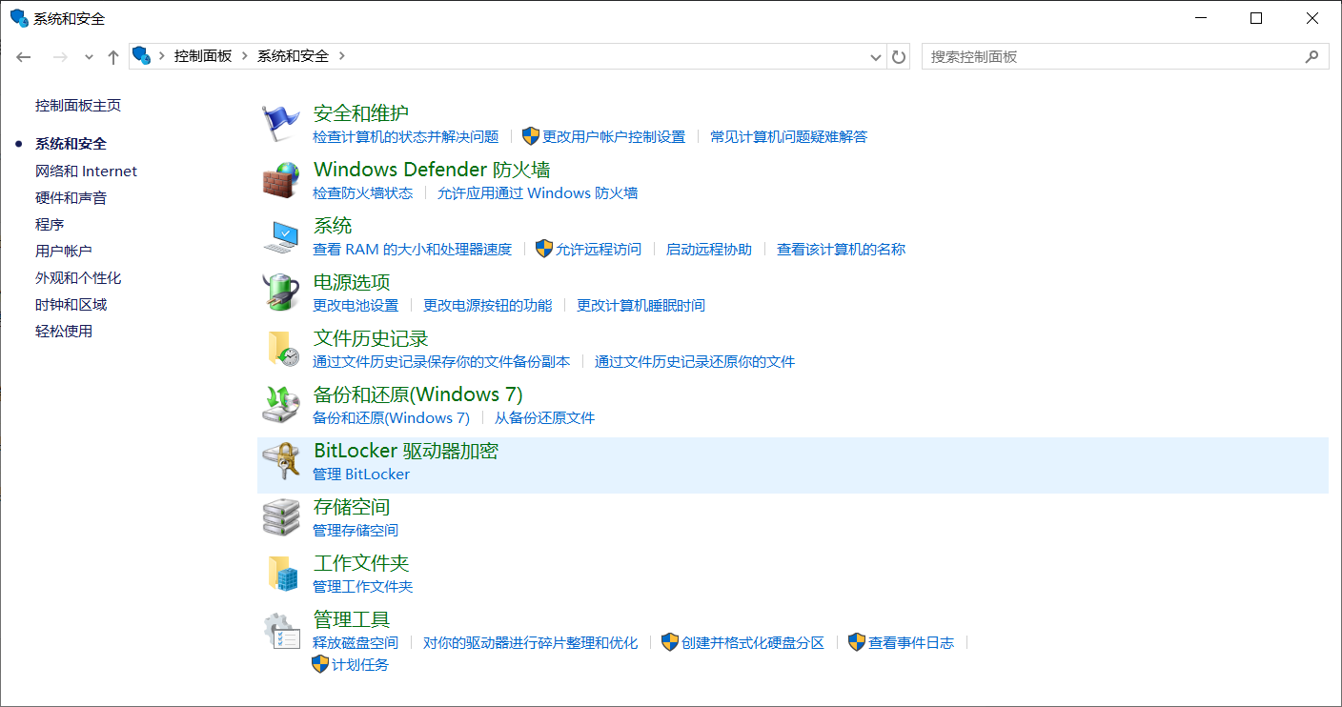
Task: Click the BitLocker 驱动器加密 lock keys icon
Action: [x=281, y=461]
